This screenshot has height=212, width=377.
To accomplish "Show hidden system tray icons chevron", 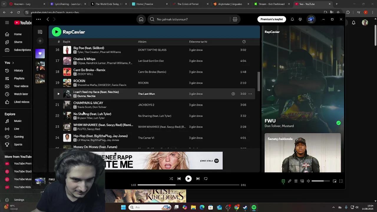I will point(333,207).
